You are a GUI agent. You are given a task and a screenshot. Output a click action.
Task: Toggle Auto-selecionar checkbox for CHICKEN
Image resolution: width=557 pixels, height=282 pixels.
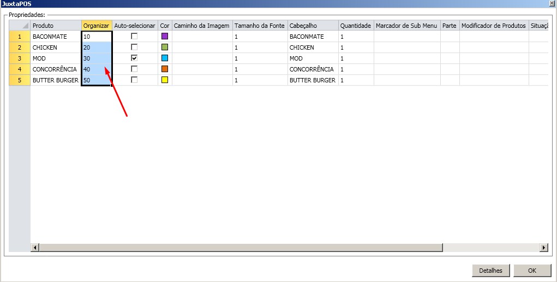[134, 47]
